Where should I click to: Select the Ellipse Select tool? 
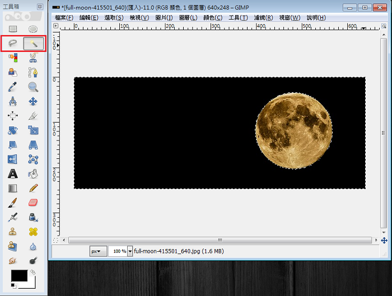pos(33,29)
